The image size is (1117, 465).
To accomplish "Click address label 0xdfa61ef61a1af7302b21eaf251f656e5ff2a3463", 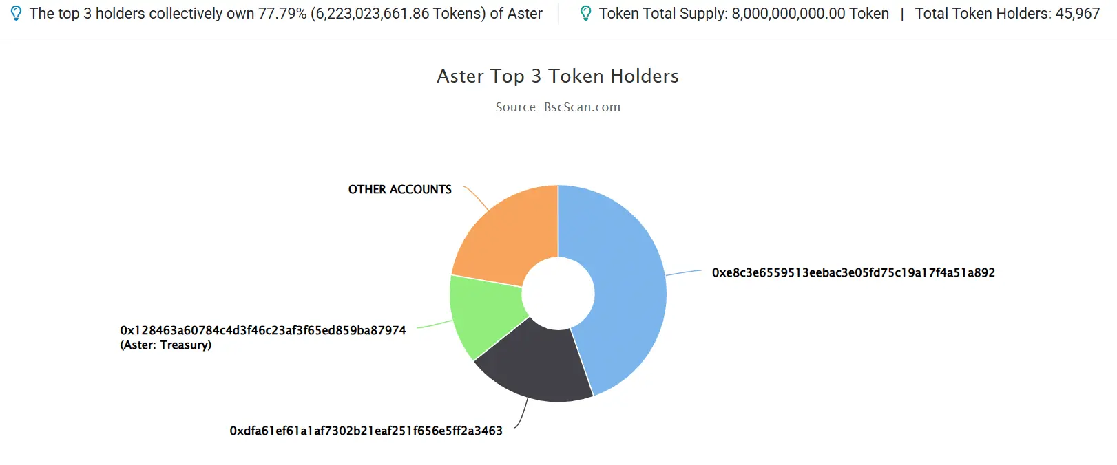I will click(366, 431).
